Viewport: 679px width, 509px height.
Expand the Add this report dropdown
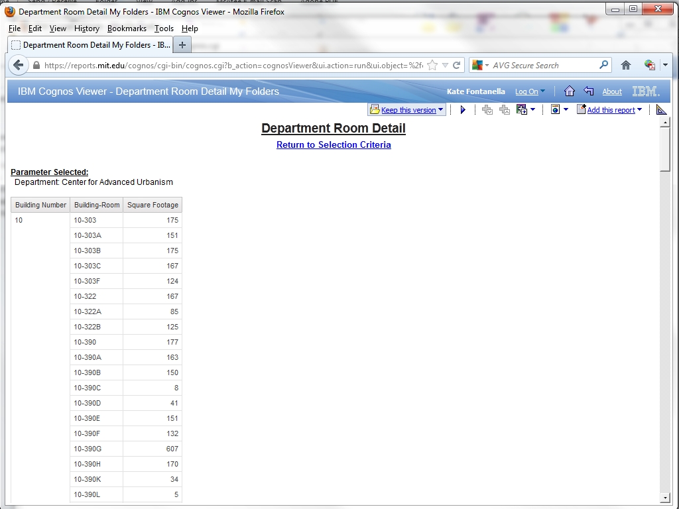pos(639,110)
